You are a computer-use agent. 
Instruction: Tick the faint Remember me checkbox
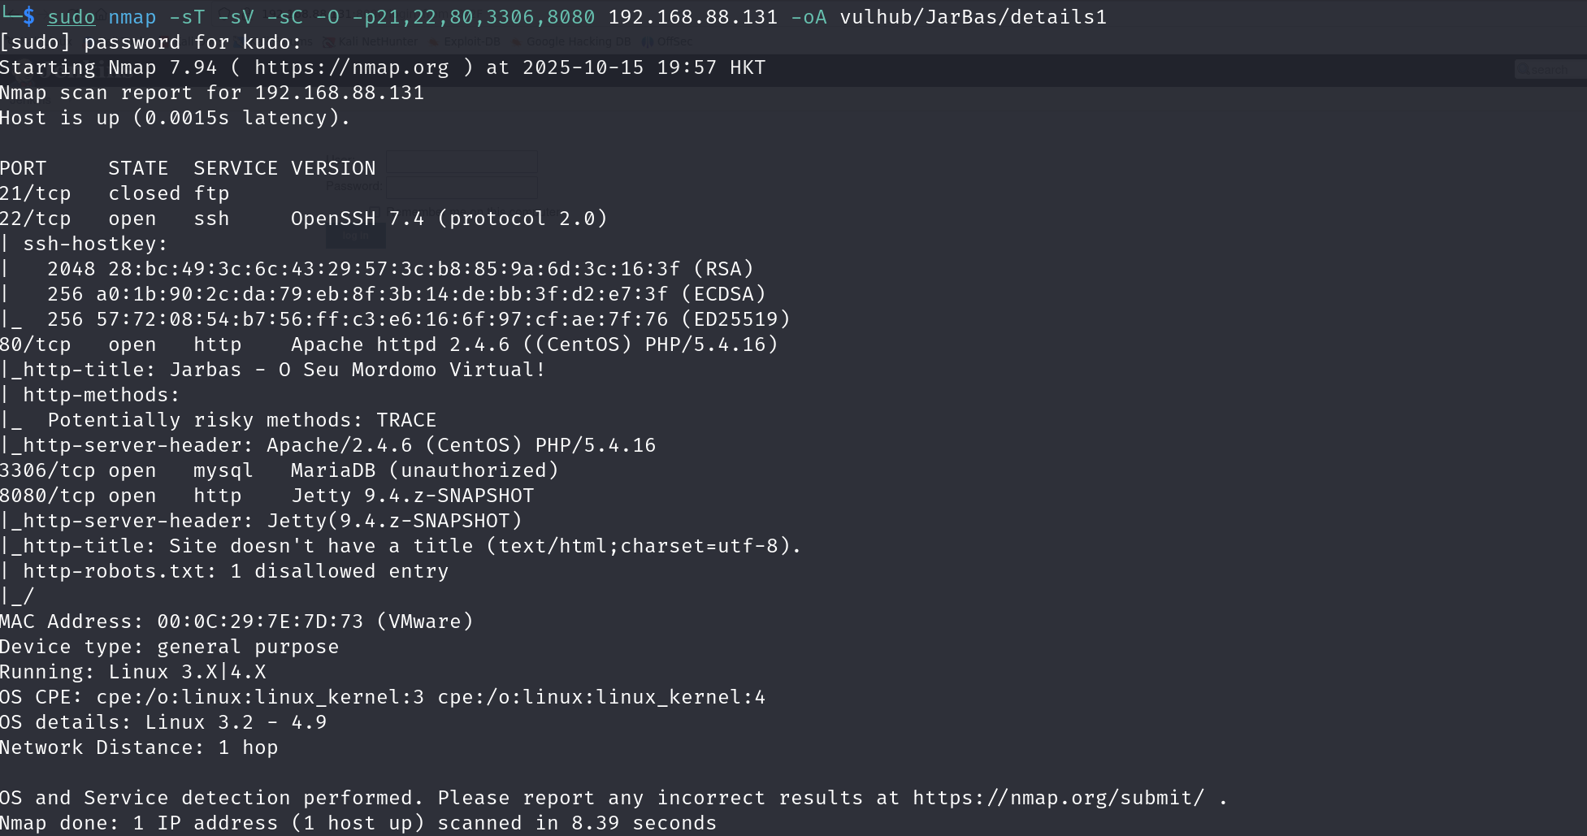375,212
